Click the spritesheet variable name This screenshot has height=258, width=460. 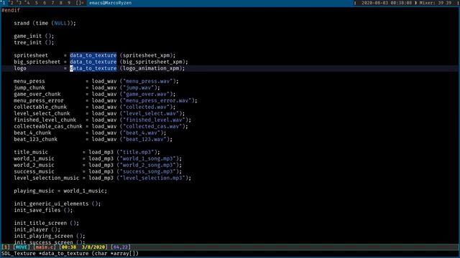pos(31,55)
